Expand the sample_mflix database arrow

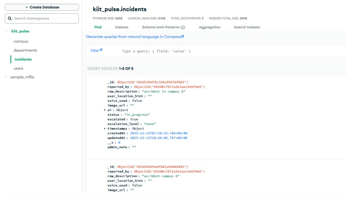pos(6,77)
